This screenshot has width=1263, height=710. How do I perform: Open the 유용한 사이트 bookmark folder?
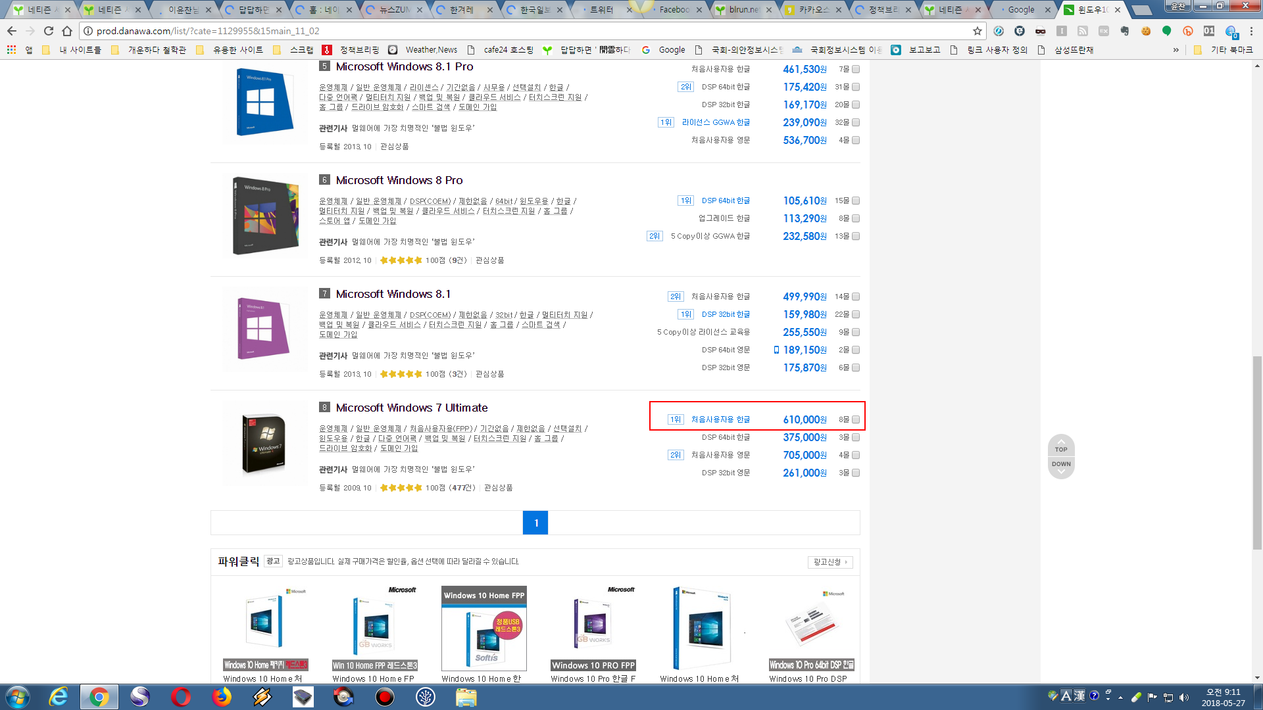230,50
